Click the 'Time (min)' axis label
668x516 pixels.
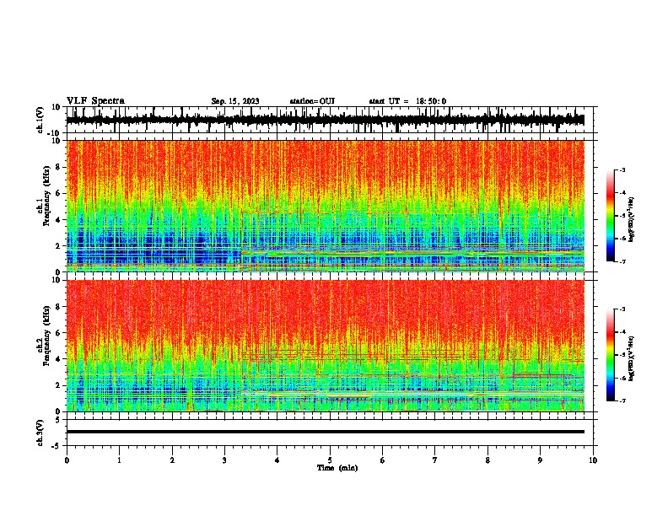[x=337, y=468]
